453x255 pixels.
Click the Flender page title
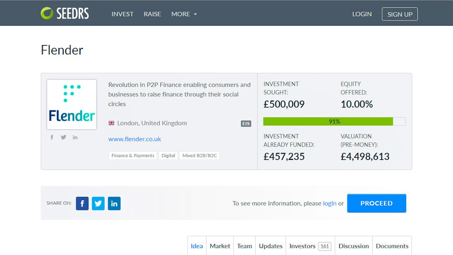[62, 50]
